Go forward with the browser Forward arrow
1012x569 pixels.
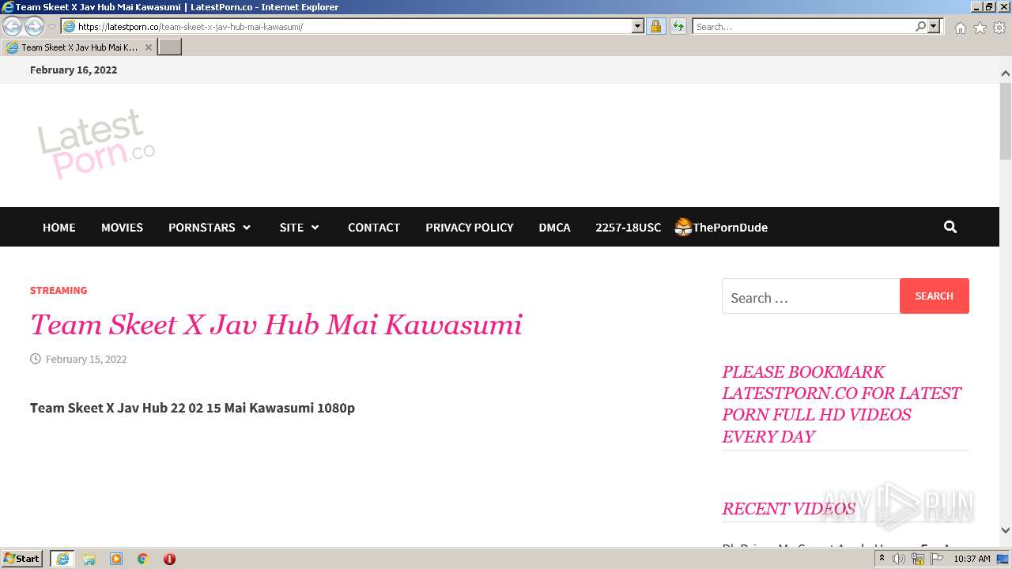click(x=34, y=26)
